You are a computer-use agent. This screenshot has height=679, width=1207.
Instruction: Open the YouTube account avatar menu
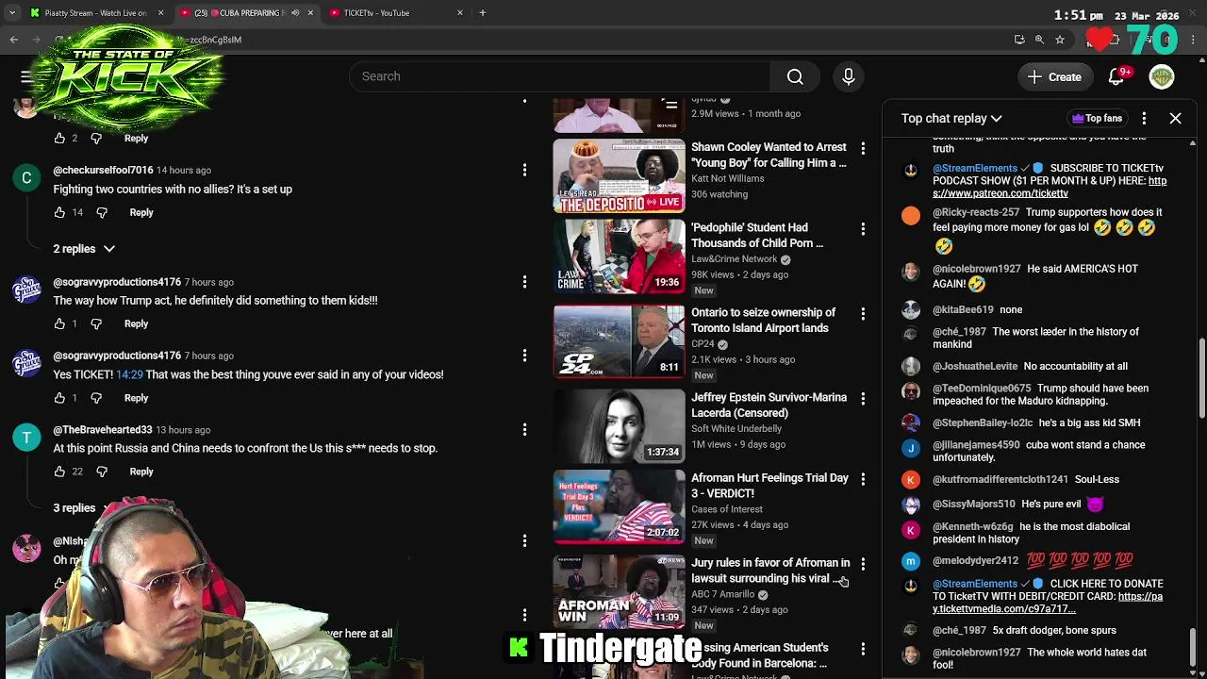(x=1162, y=77)
